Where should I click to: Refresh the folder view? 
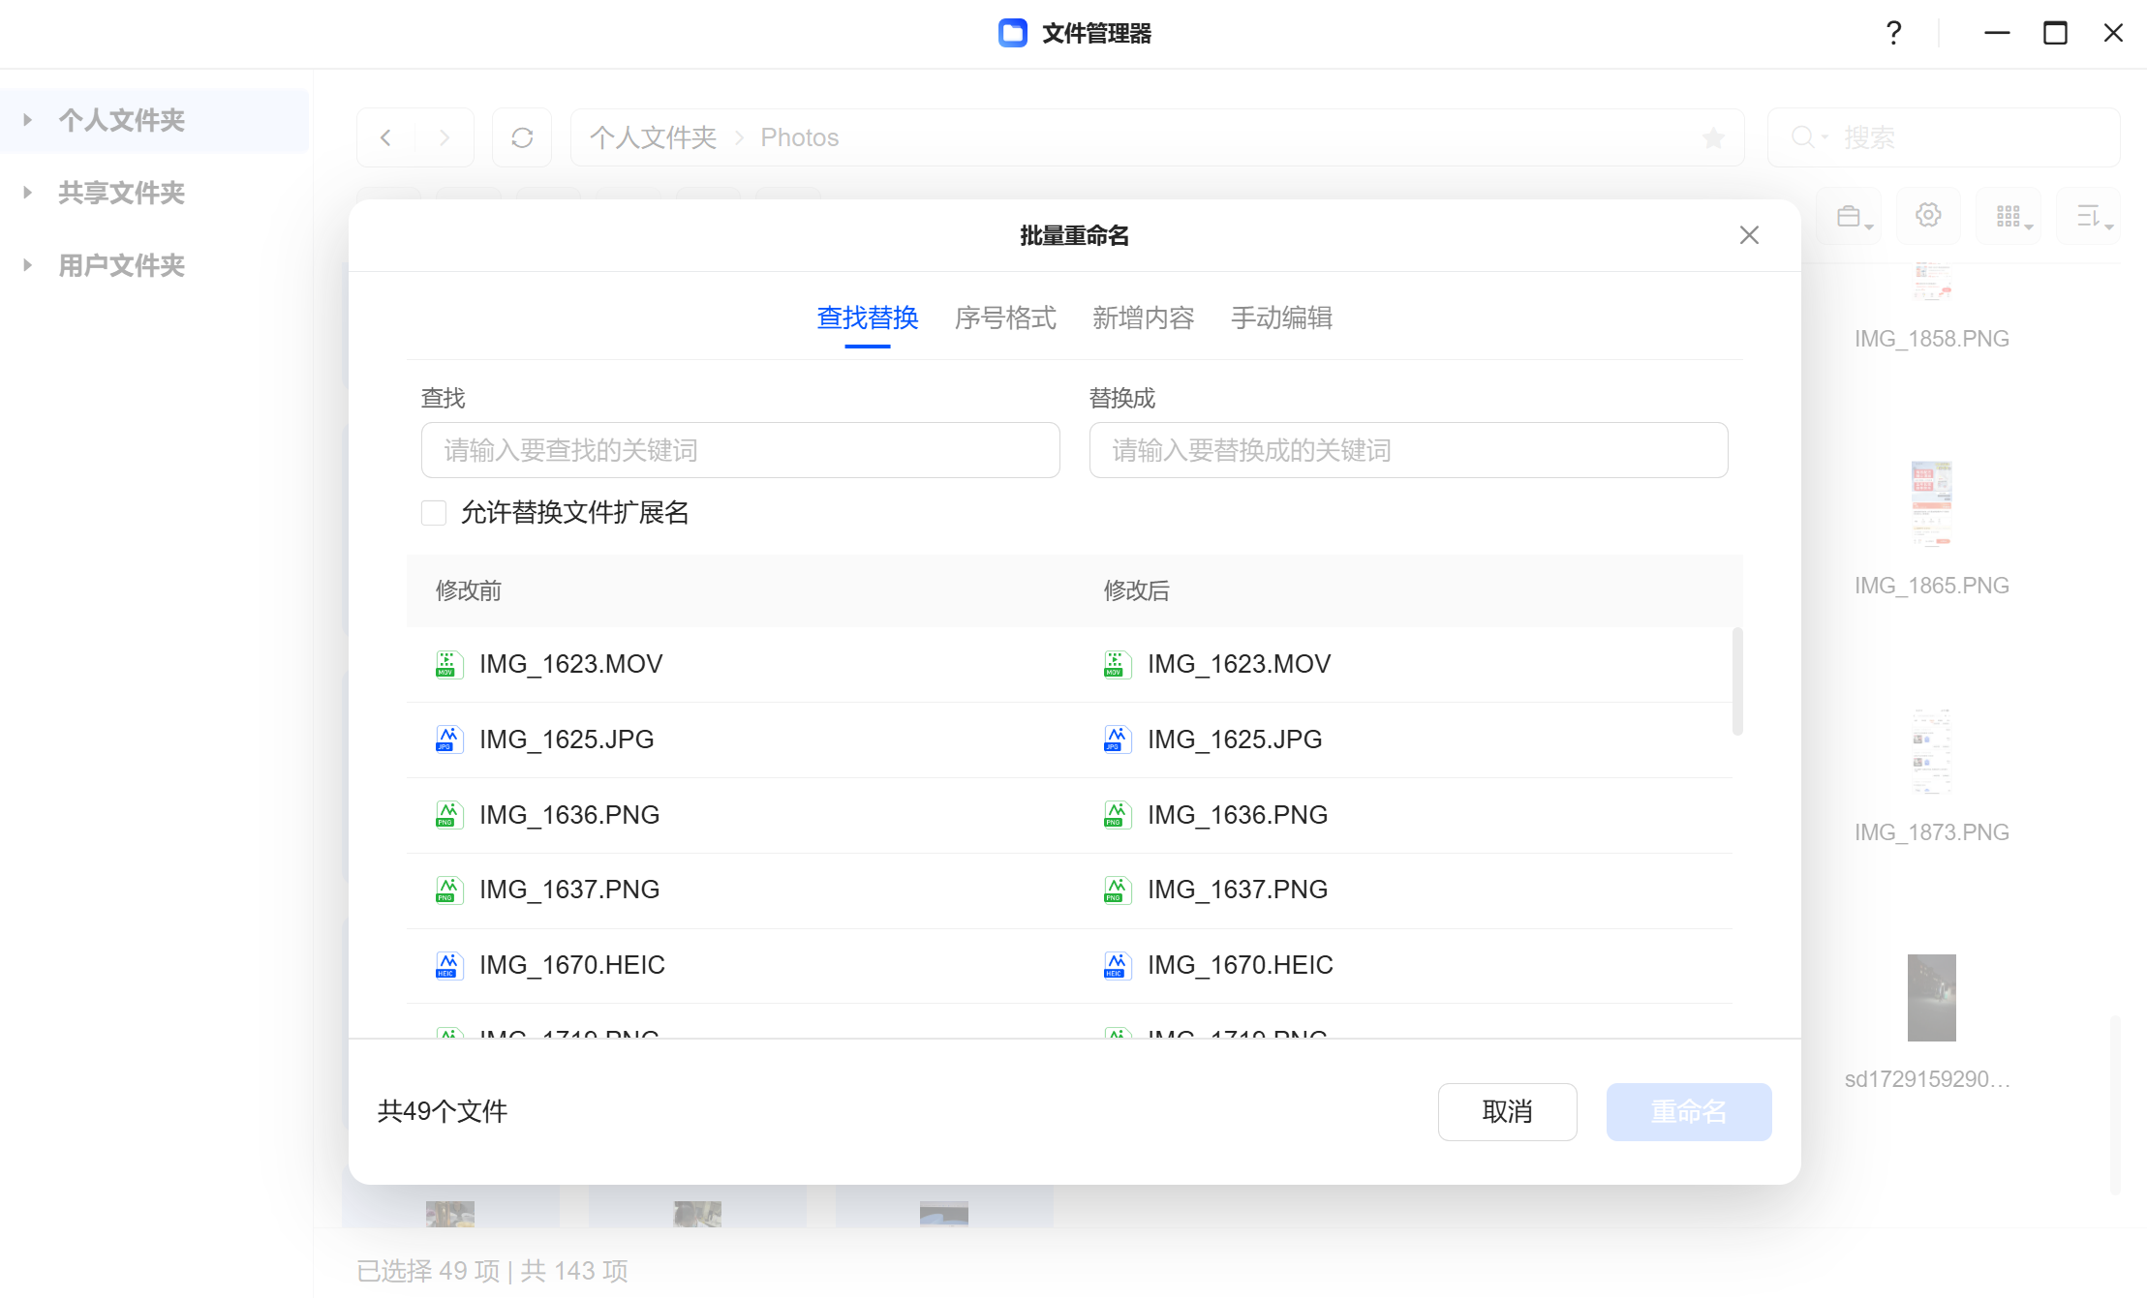522,137
